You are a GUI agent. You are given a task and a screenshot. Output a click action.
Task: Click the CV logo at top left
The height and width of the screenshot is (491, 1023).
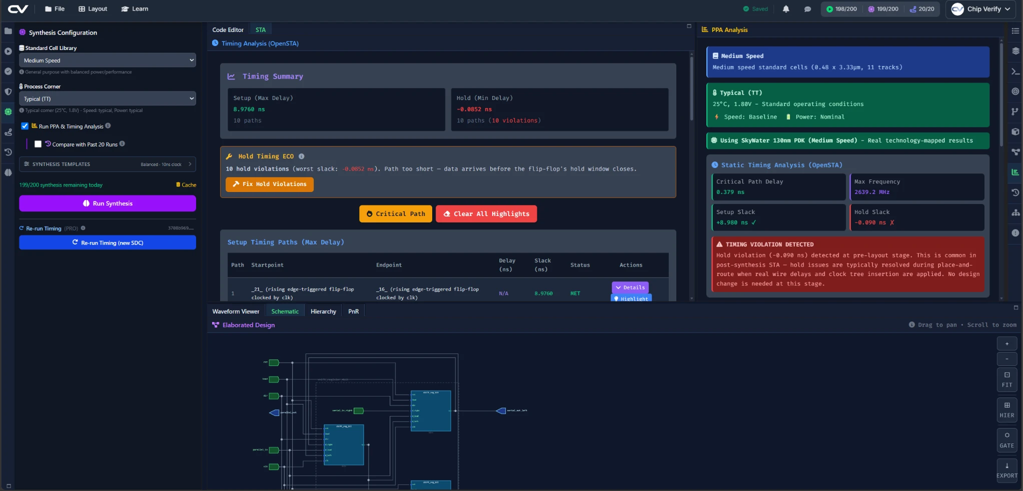click(18, 9)
